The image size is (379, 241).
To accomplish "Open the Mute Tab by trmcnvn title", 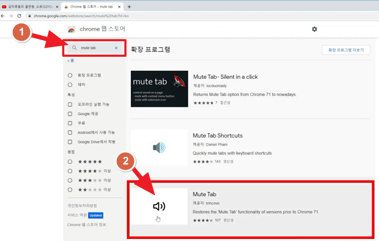I will [x=204, y=194].
